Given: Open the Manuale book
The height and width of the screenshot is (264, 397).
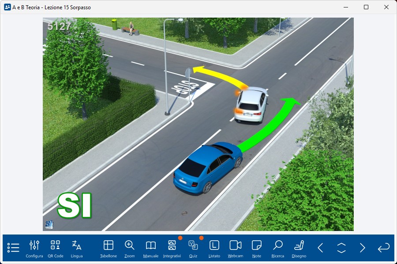Looking at the screenshot, I should (x=151, y=248).
